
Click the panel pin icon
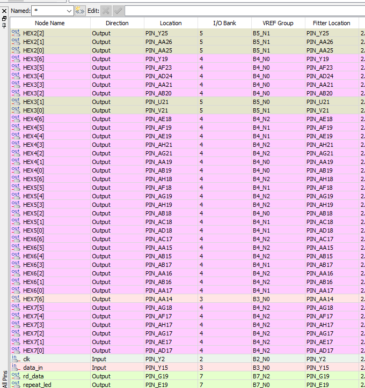tap(4, 26)
